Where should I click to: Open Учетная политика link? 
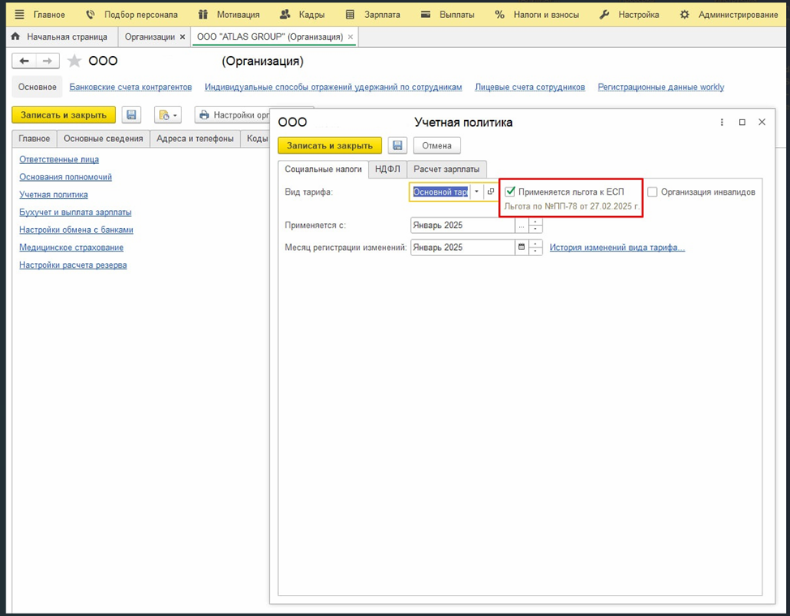[54, 195]
